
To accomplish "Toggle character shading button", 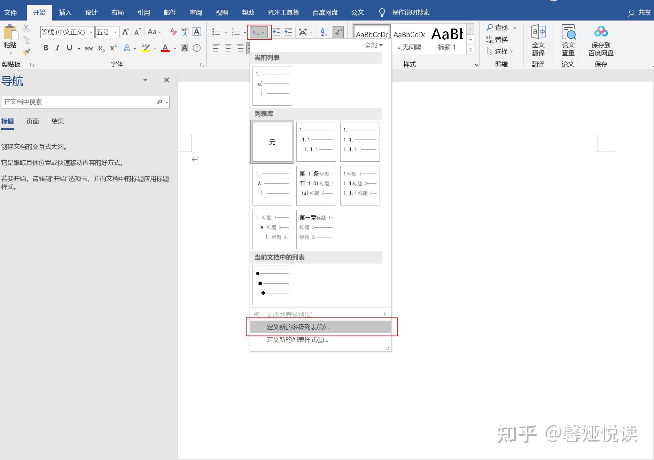I will click(x=185, y=48).
